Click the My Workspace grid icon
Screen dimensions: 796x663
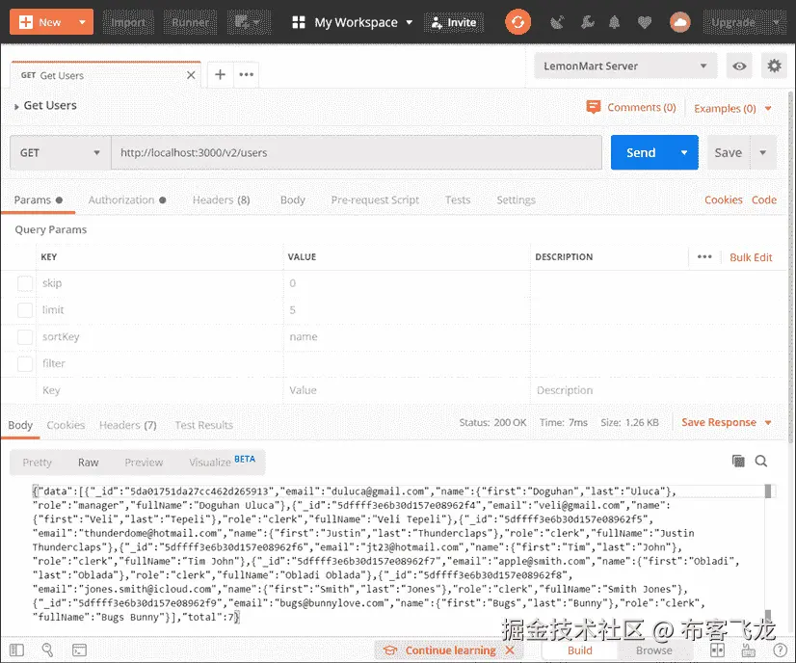click(x=299, y=22)
